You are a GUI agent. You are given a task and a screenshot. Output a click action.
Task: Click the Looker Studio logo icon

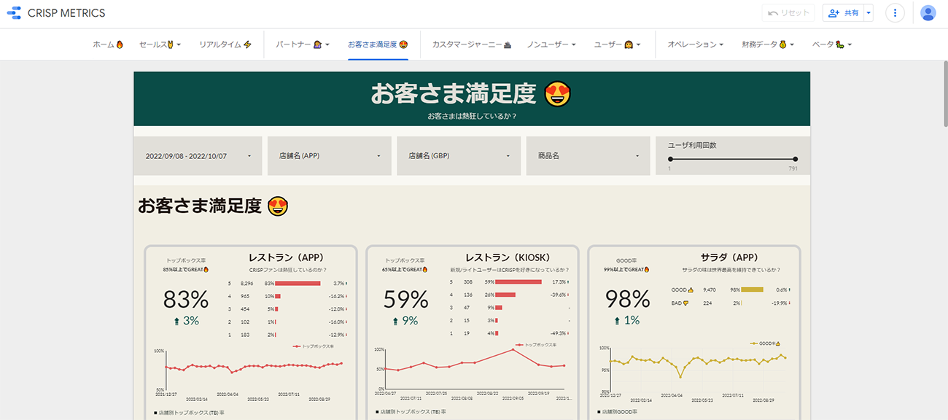tap(14, 13)
